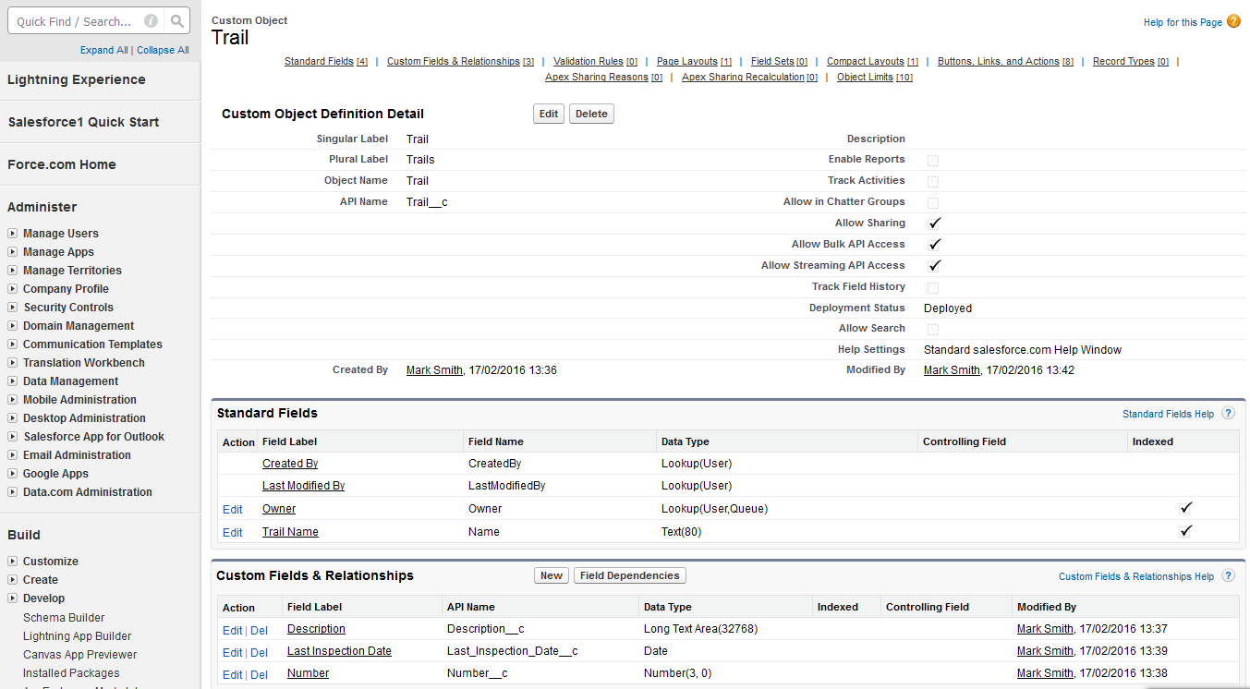Click the Help for this Page question icon
The width and height of the screenshot is (1250, 689).
tap(1233, 21)
